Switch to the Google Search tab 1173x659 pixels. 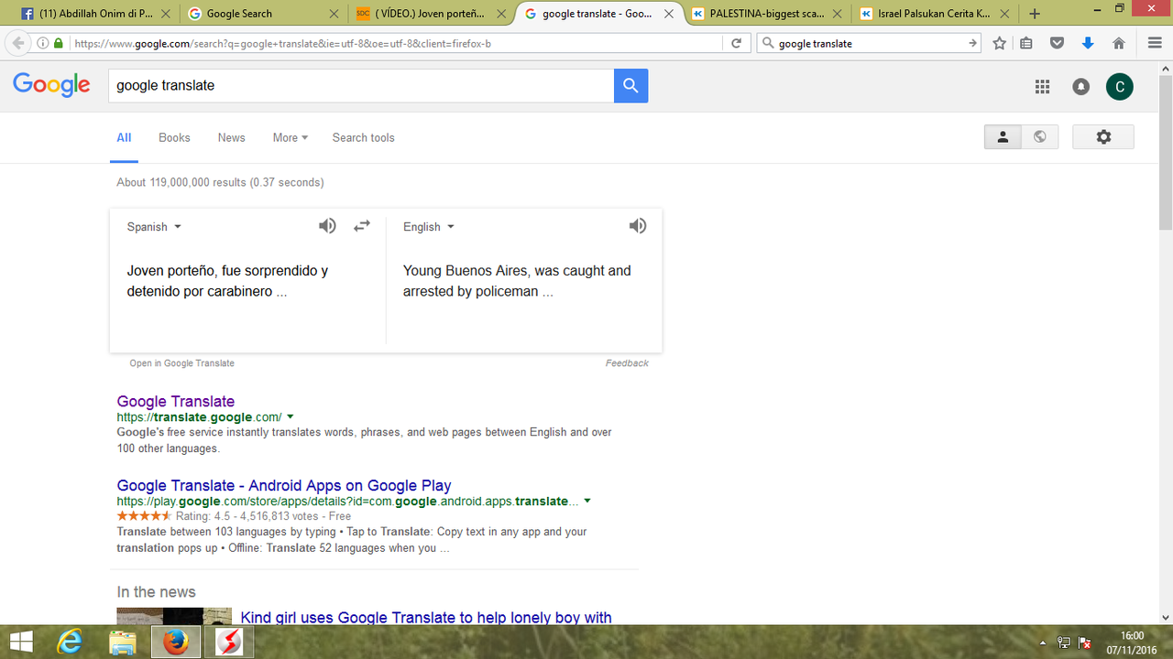[x=265, y=14]
